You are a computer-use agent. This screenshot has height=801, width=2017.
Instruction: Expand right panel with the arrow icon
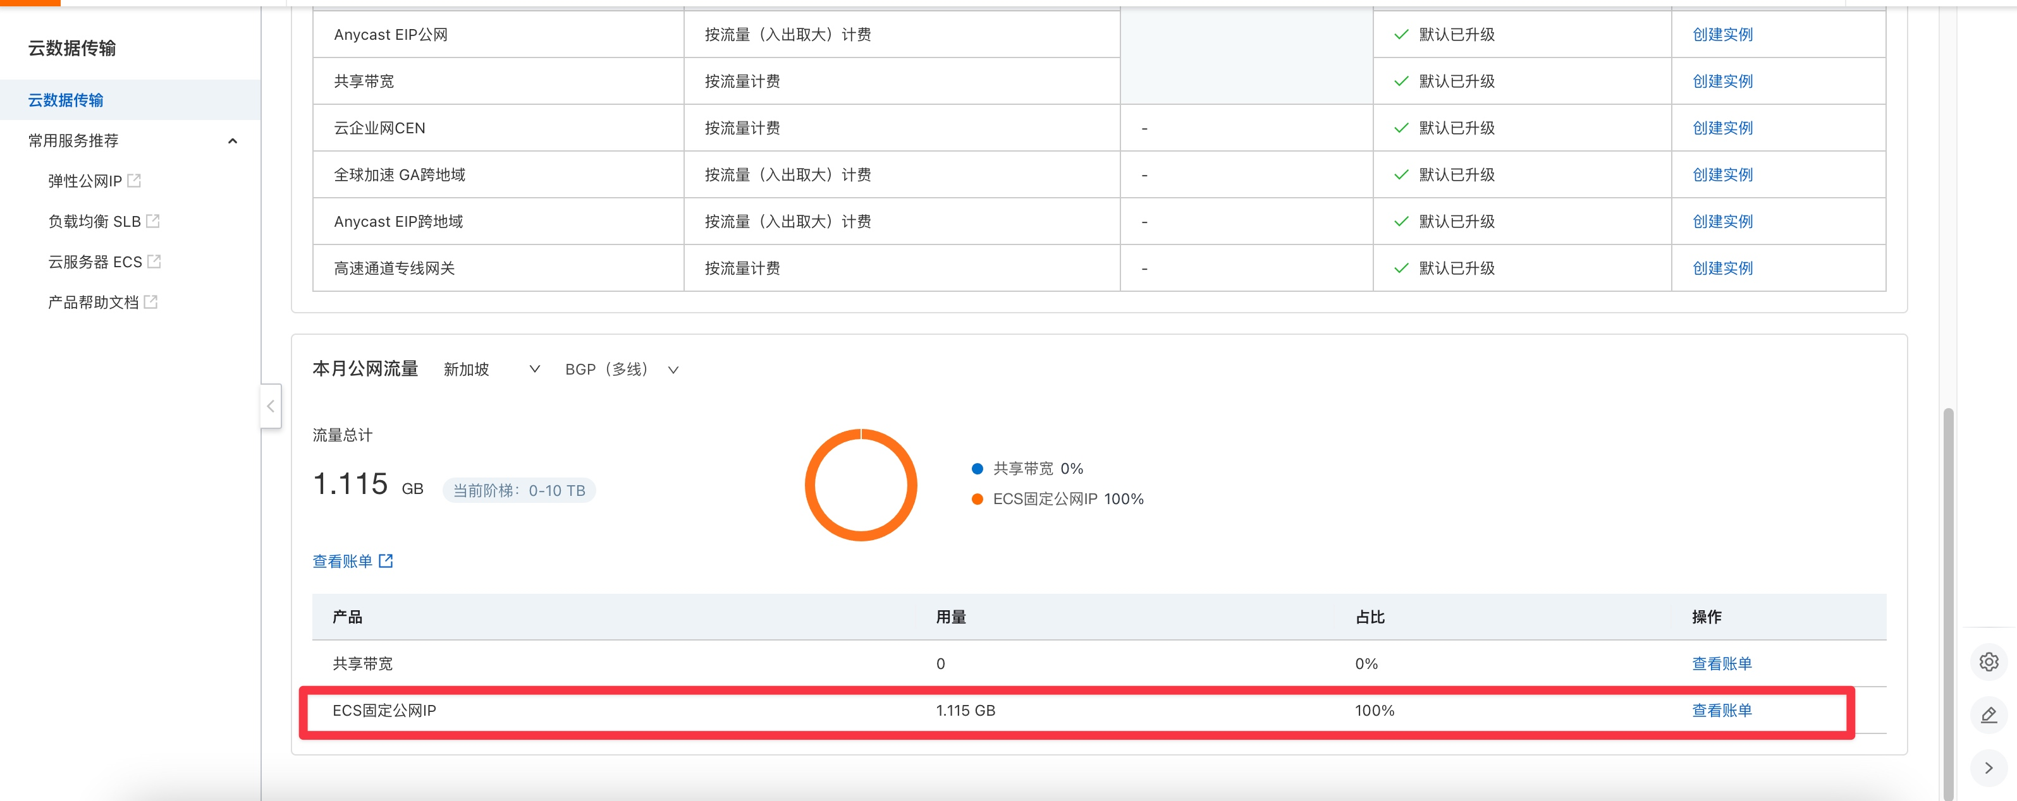[1989, 768]
